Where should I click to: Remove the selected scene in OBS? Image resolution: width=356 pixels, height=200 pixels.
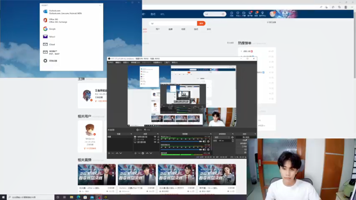113,153
